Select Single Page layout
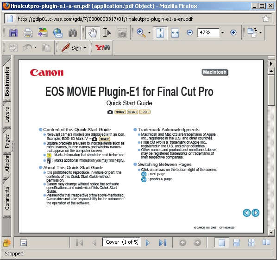 click(x=221, y=242)
